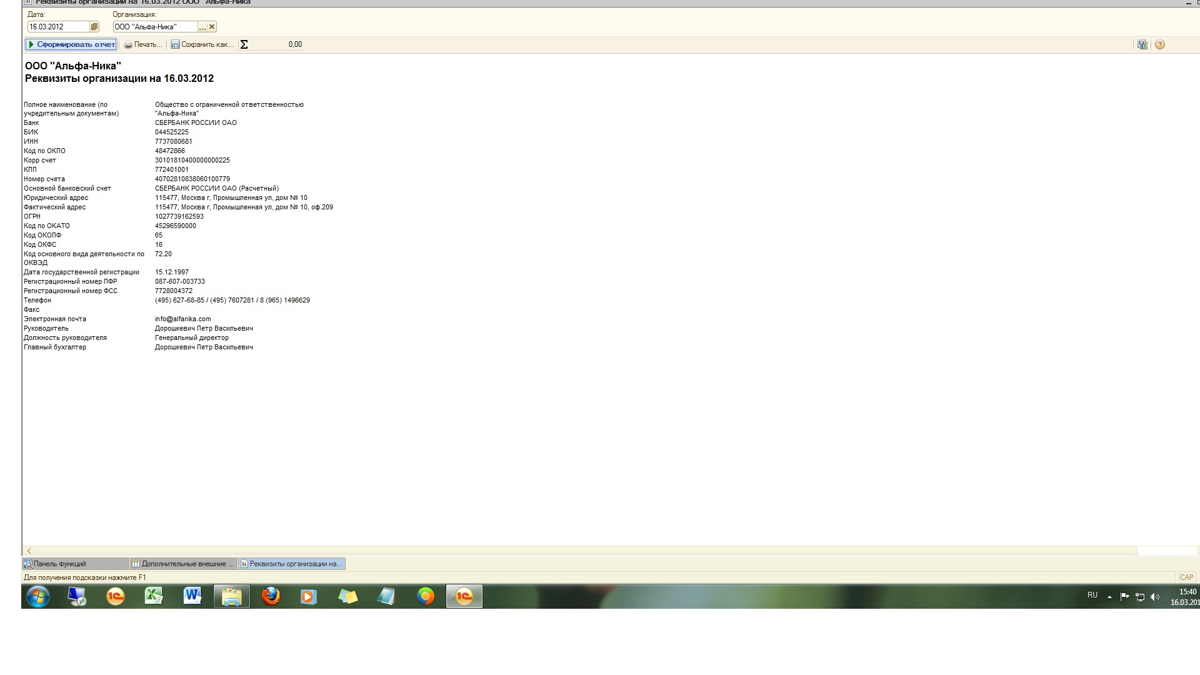
Task: Open the notepad-like icon on the taskbar
Action: (x=386, y=597)
